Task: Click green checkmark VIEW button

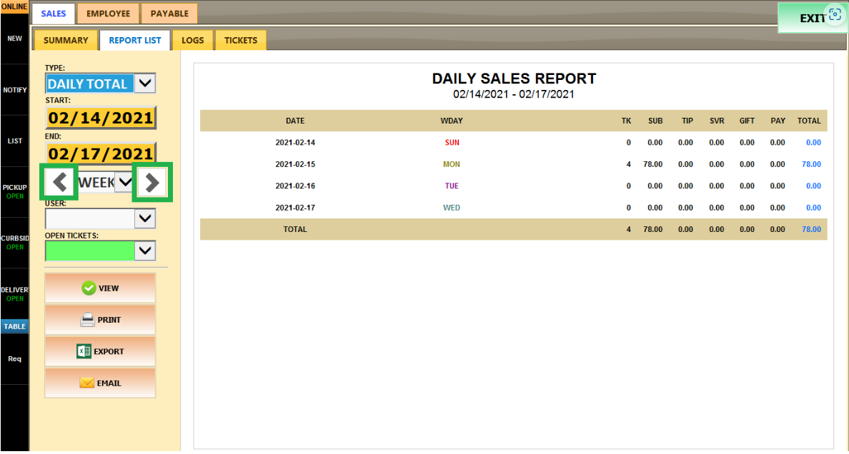Action: click(x=100, y=288)
